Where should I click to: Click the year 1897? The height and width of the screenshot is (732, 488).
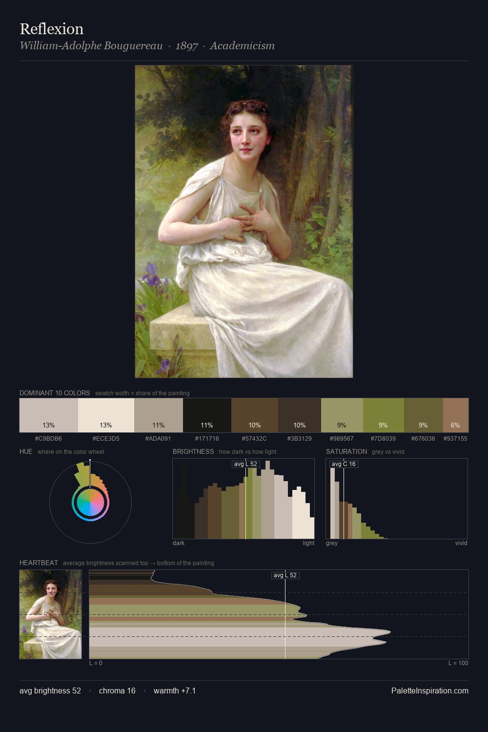(186, 46)
